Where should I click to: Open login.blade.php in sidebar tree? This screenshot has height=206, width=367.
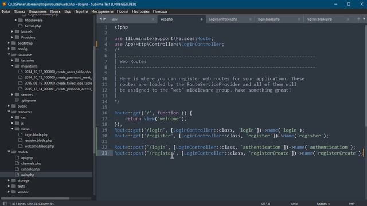36,135
